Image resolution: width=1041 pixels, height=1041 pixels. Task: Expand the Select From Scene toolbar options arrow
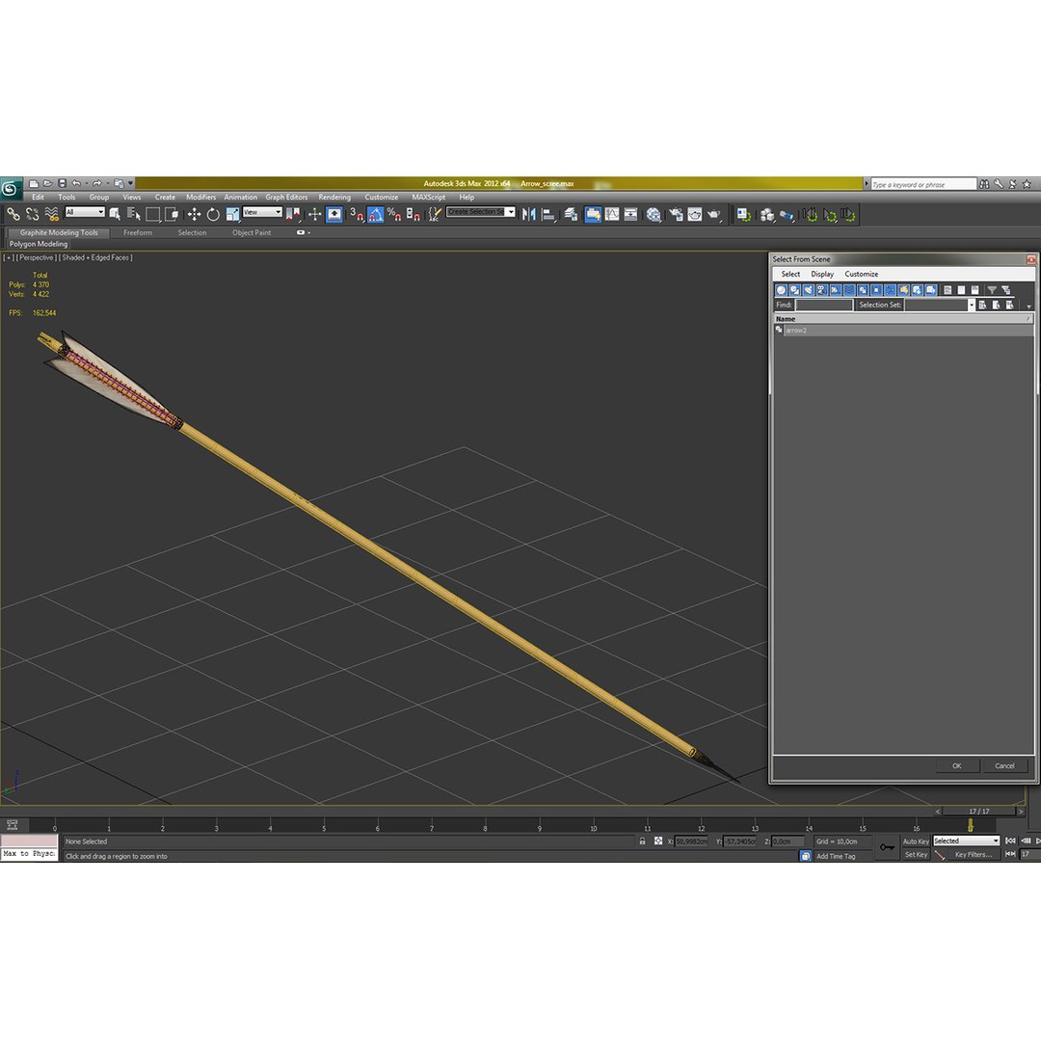[x=1029, y=307]
